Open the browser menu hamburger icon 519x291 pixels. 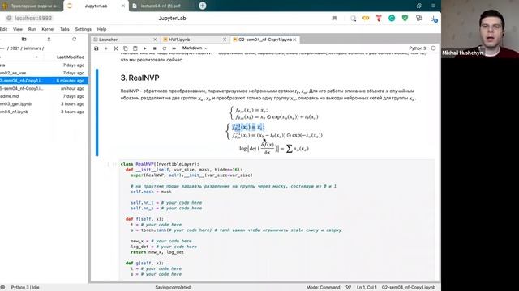click(433, 6)
